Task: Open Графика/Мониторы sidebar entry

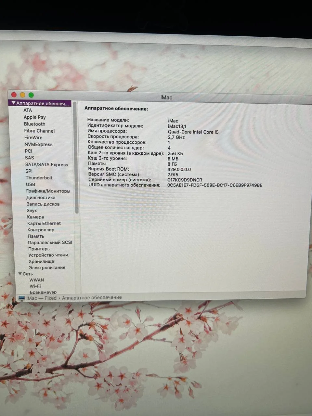Action: pyautogui.click(x=48, y=191)
